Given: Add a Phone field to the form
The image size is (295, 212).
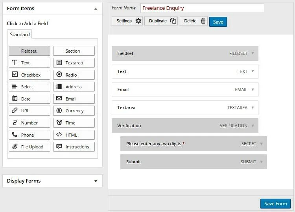Looking at the screenshot, I should 29,135.
